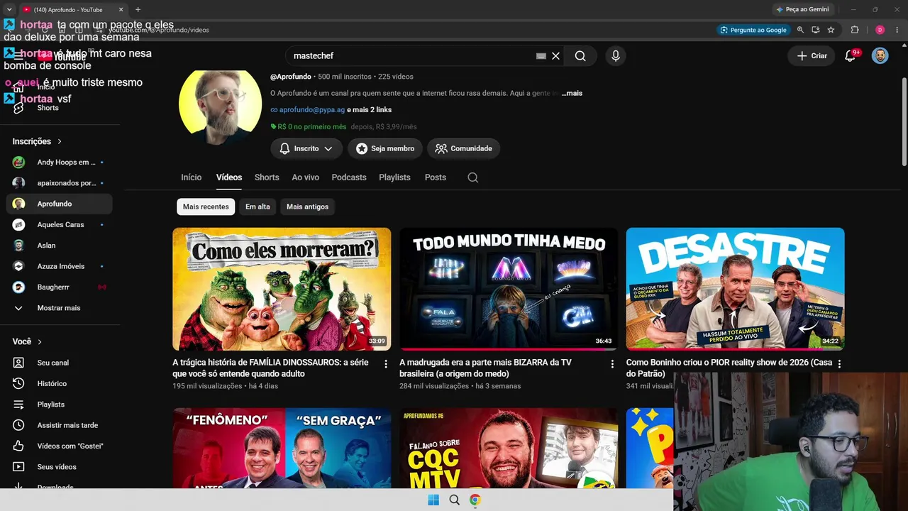Start voice search with microphone icon
908x511 pixels.
click(x=615, y=56)
